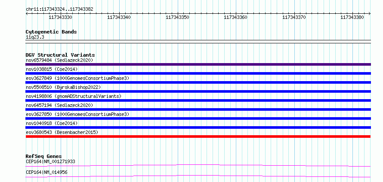
Task: Open variant nsv1040918 (Coe2014) label
Action: [52, 123]
